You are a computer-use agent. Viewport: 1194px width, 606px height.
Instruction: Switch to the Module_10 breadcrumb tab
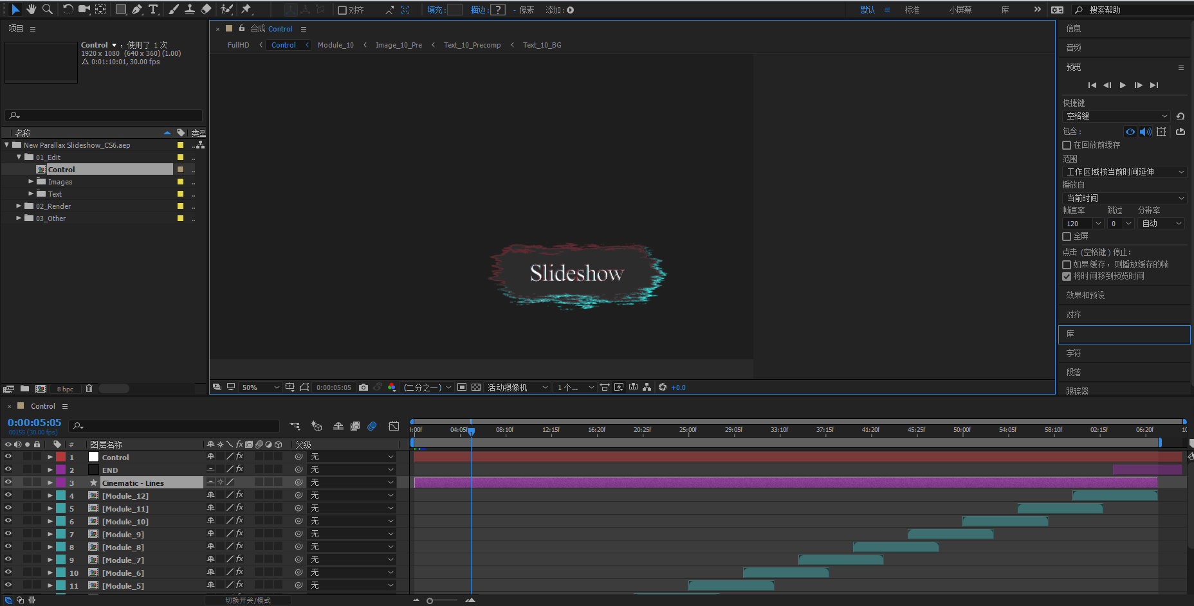pyautogui.click(x=336, y=45)
